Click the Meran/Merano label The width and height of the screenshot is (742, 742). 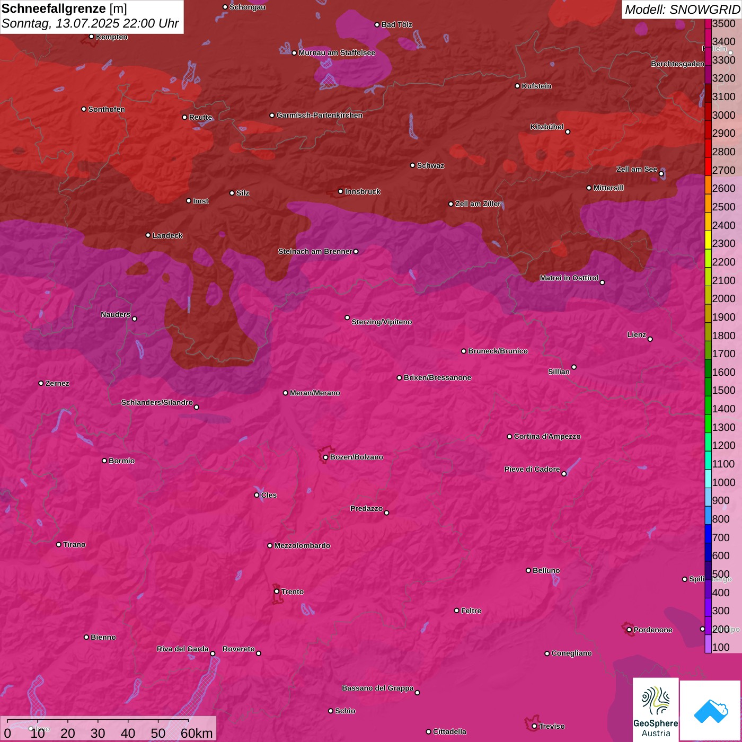pos(315,393)
